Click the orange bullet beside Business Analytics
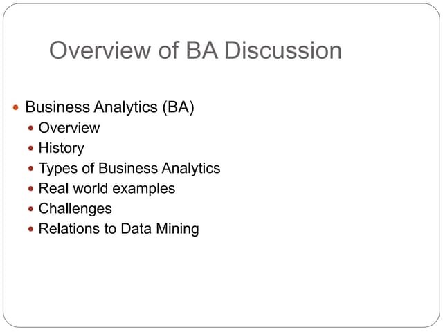This screenshot has height=332, width=443. [x=15, y=108]
